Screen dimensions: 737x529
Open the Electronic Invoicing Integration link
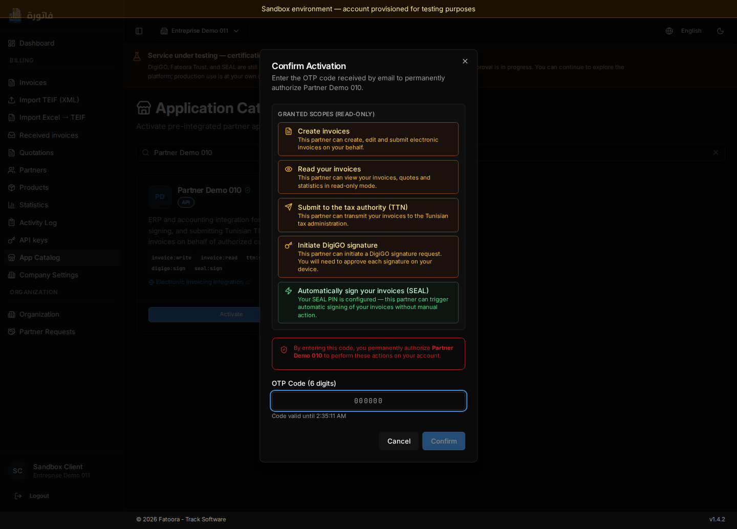200,282
